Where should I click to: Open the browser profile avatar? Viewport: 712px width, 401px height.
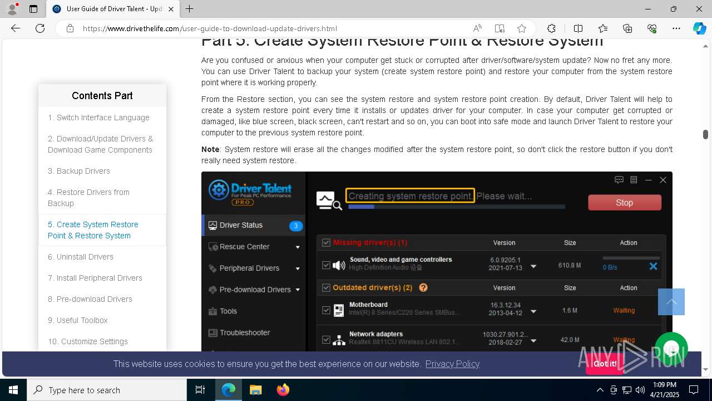click(x=12, y=9)
